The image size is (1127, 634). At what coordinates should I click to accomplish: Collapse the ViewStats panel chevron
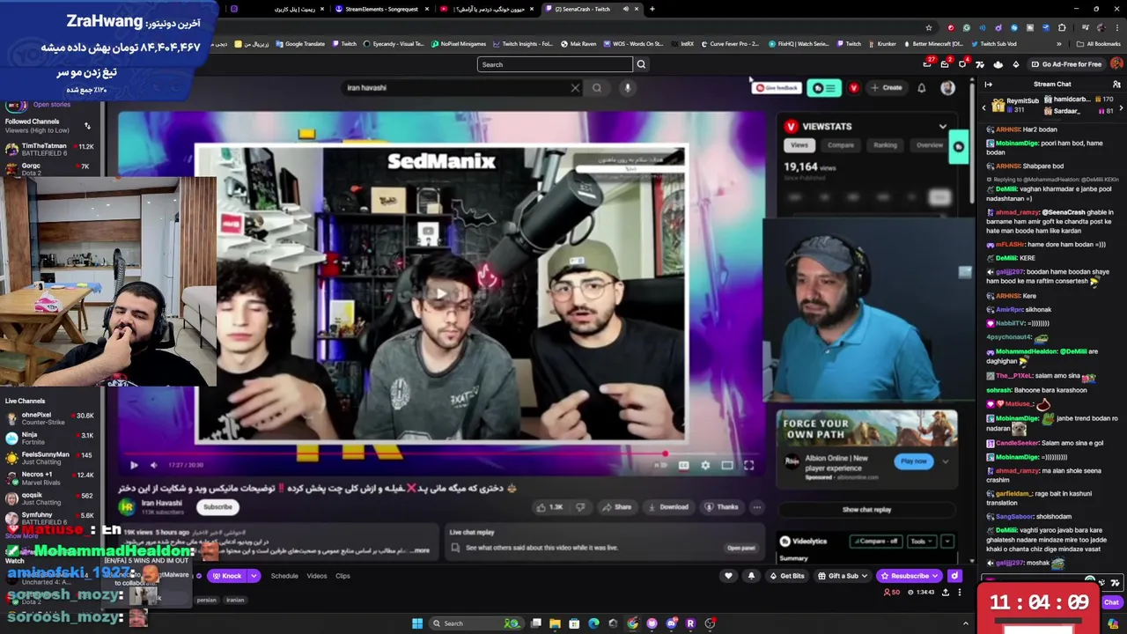click(942, 127)
